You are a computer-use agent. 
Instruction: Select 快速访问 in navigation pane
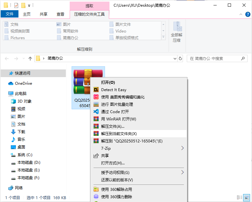pos(33,73)
